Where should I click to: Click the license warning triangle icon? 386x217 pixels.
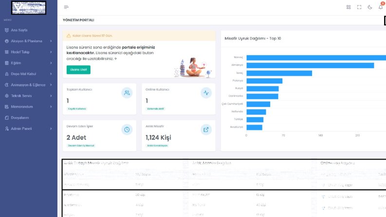pyautogui.click(x=69, y=36)
